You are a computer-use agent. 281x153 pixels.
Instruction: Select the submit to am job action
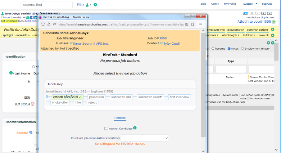click(x=121, y=97)
